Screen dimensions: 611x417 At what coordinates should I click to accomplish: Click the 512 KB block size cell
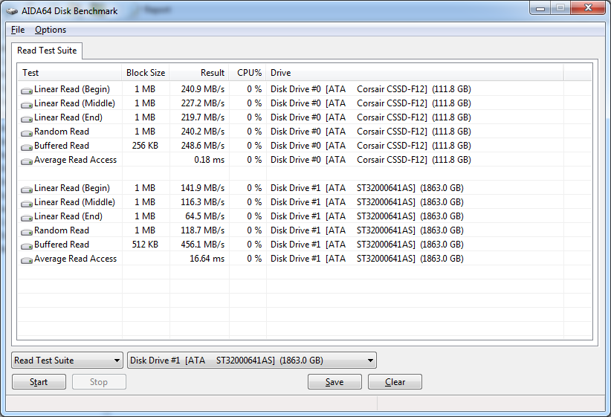click(145, 245)
